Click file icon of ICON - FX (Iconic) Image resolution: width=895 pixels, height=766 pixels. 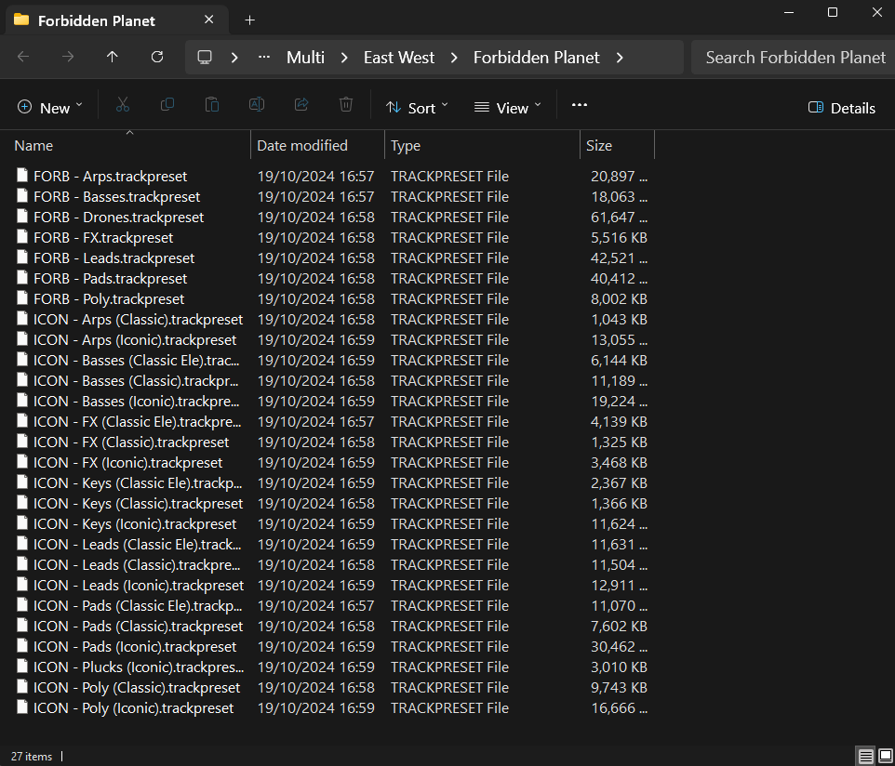pos(22,461)
